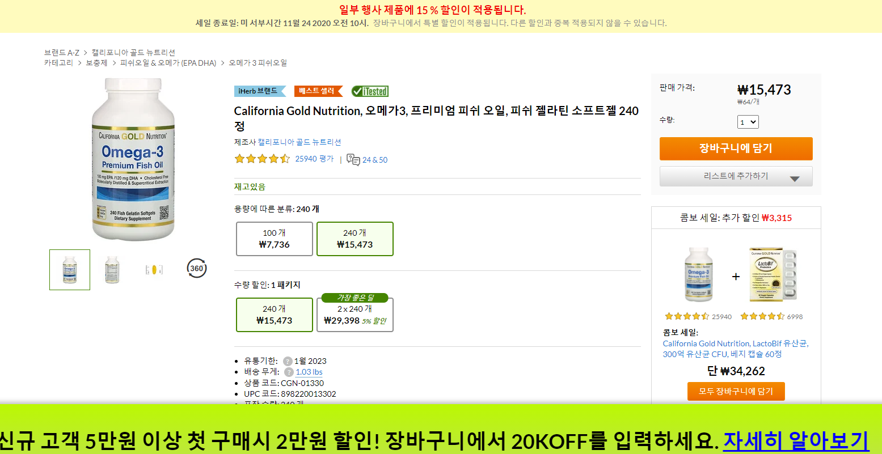Click the ₩15,473 sale price text
Screen dimensions: 882x454
[x=764, y=90]
